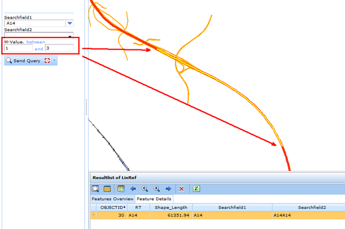
Task: Click the 'between' operator link
Action: (36, 42)
